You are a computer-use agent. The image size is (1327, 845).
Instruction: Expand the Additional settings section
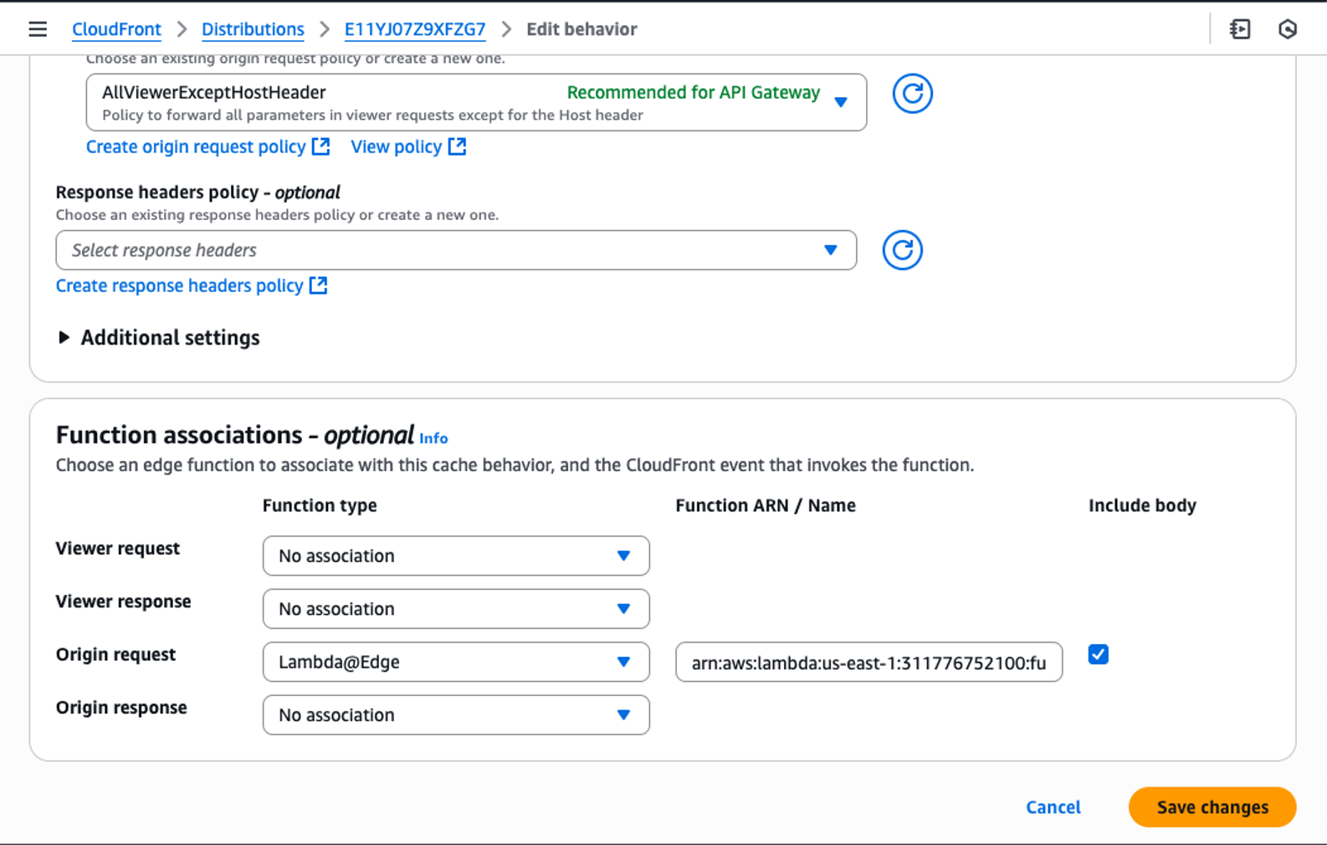pos(157,337)
